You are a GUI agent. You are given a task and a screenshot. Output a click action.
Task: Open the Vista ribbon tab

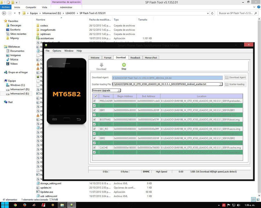(x=44, y=7)
